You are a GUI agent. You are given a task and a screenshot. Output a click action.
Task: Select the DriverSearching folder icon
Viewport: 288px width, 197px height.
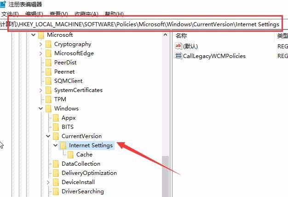[56, 191]
